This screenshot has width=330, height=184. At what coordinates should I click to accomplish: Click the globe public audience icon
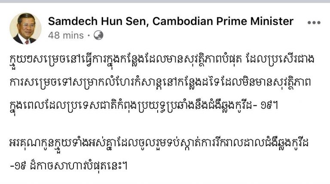(98, 35)
